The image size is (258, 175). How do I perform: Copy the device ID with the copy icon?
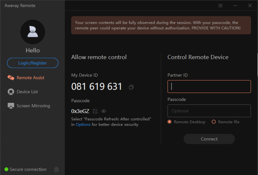click(x=131, y=87)
